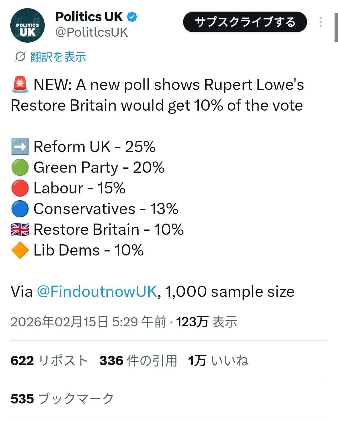Viewport: 338px width, 422px height.
Task: Open the Politics UK profile avatar
Action: 28,25
